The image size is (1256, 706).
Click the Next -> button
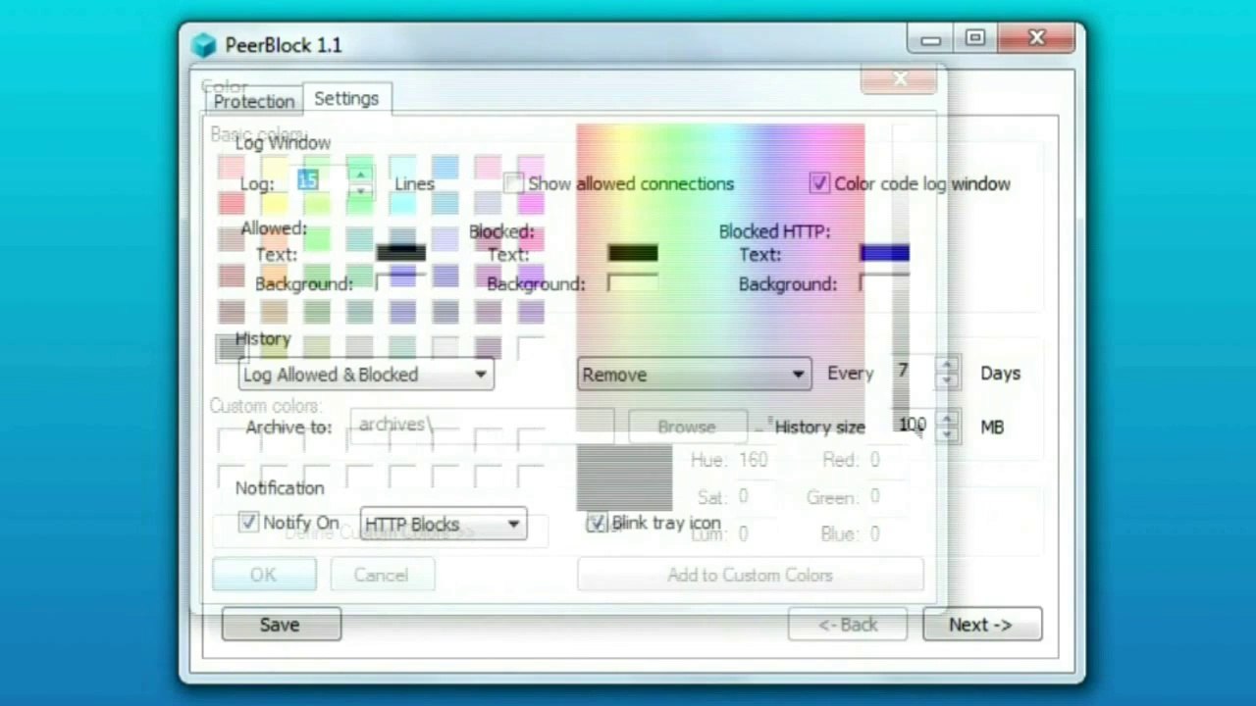[x=981, y=625]
